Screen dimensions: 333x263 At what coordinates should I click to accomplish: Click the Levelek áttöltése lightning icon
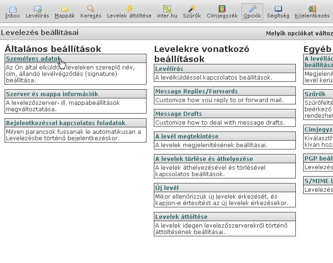pos(129,9)
